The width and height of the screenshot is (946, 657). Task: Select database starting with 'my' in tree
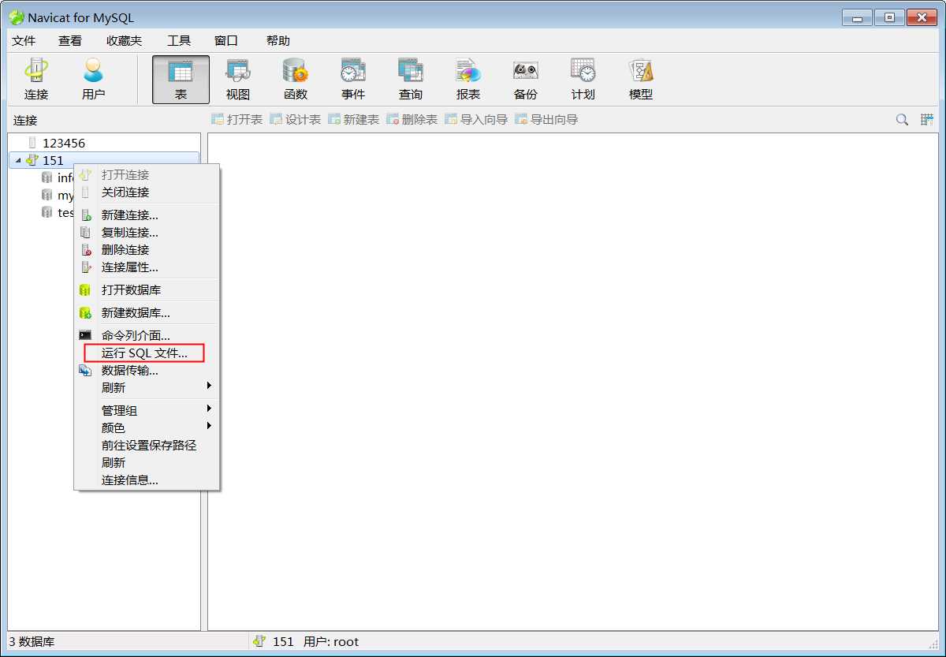[65, 196]
